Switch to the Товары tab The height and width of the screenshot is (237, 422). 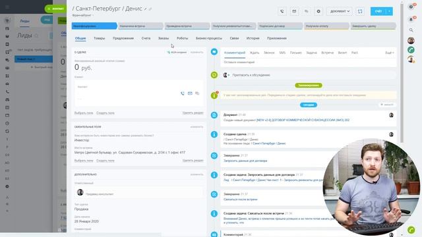[x=100, y=38]
